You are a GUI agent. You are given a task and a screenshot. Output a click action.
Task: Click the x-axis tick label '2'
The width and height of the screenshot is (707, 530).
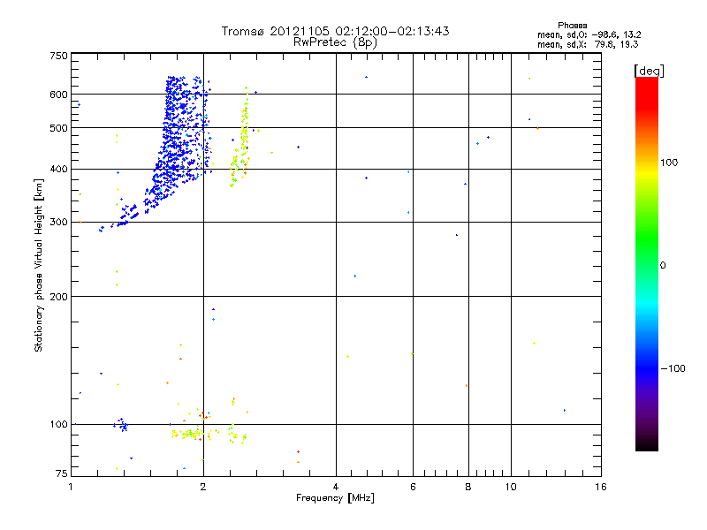(x=203, y=487)
